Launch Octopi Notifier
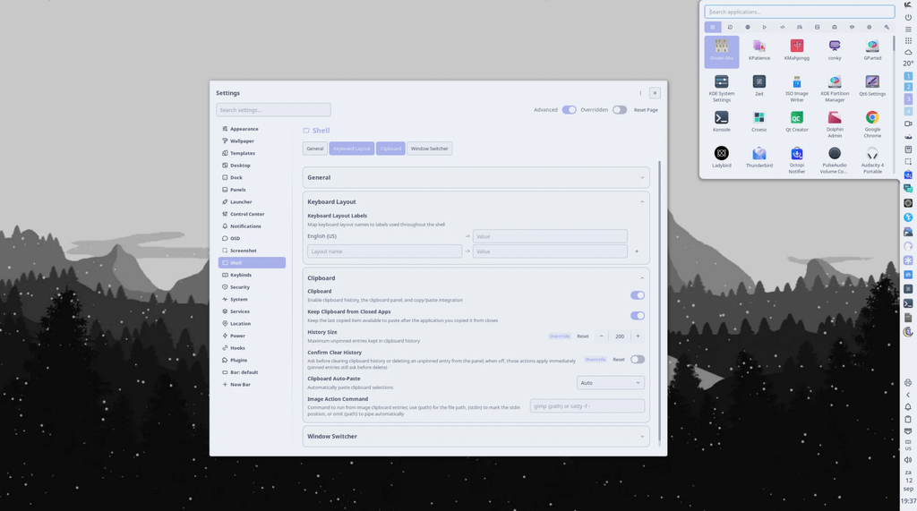This screenshot has height=511, width=917. (796, 159)
